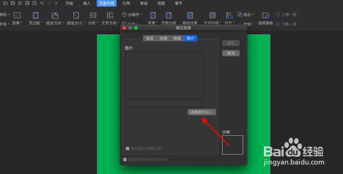Viewport: 343px width, 174px height.
Task: Click the 文字方向 text direction icon
Action: click(x=110, y=15)
